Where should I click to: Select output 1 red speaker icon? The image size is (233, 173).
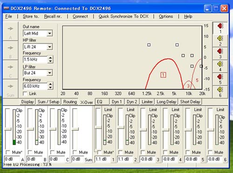click(220, 26)
